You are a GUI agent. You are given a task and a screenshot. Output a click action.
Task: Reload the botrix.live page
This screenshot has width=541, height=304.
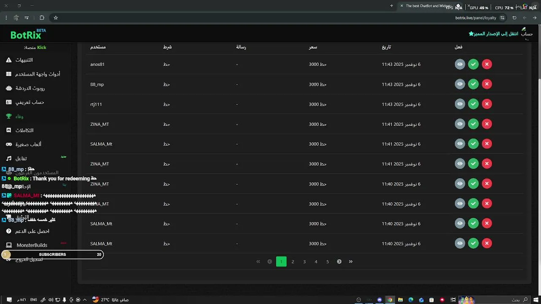(x=514, y=18)
